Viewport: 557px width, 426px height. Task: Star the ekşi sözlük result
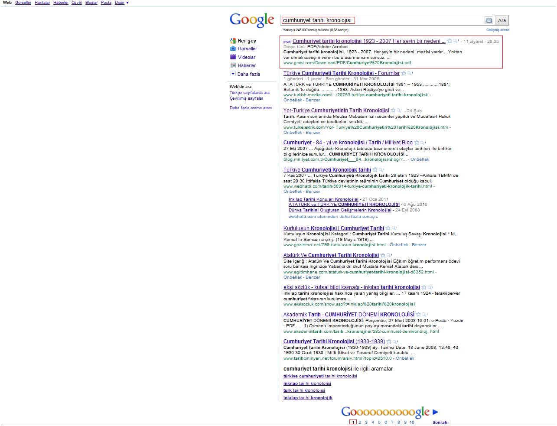pos(424,287)
